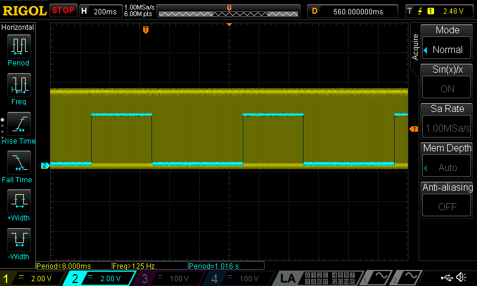Select channel 1 tab at 2.00 V
Image resolution: width=477 pixels, height=286 pixels.
tap(33, 278)
